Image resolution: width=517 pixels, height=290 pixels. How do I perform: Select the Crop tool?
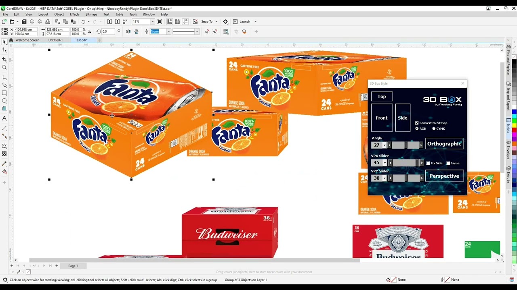point(4,59)
